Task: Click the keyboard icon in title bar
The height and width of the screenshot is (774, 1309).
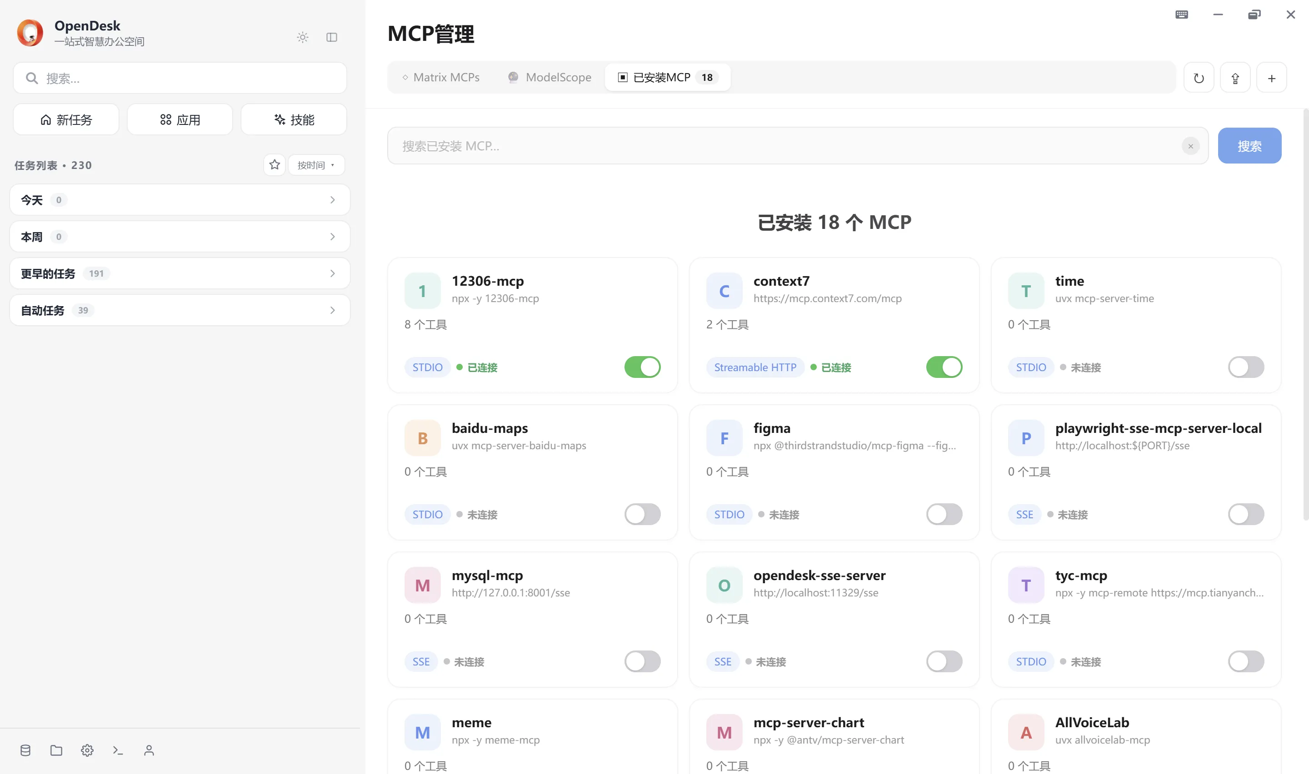Action: point(1182,15)
